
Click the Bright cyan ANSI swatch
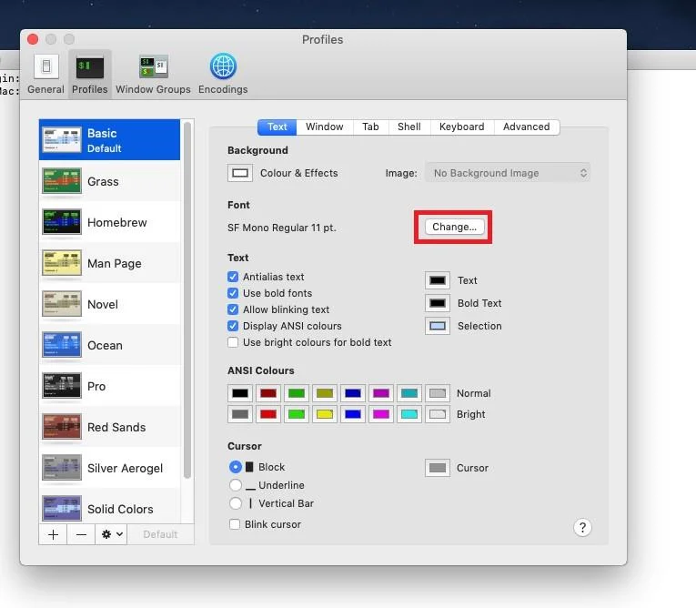(x=409, y=414)
